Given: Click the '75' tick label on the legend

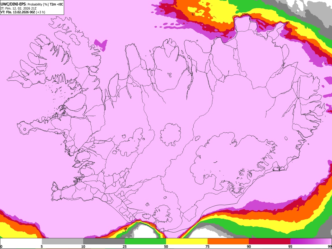Looking at the screenshot, I should pos(208,246).
